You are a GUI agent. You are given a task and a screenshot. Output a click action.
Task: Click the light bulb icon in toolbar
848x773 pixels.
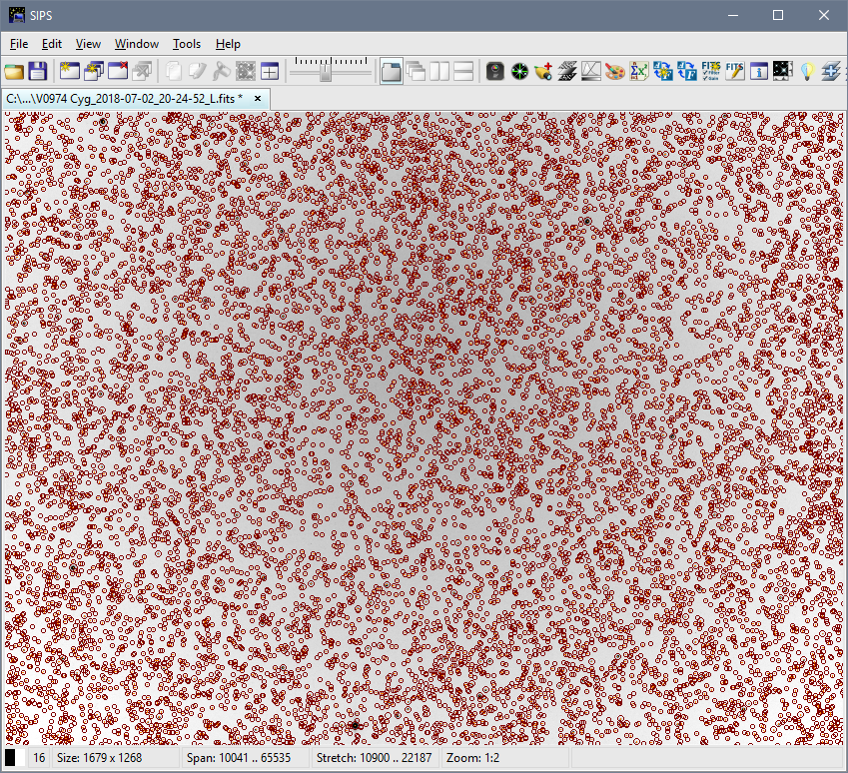[x=807, y=71]
